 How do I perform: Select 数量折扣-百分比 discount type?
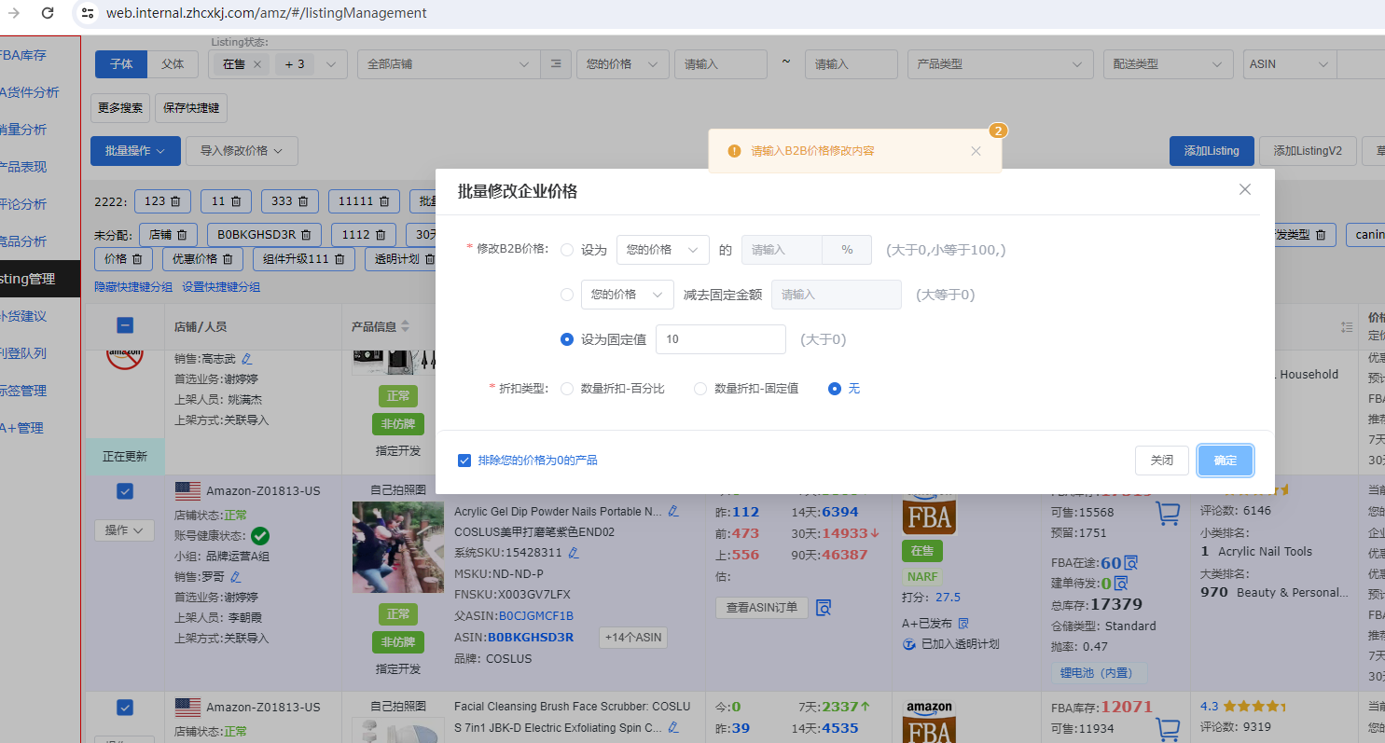567,389
